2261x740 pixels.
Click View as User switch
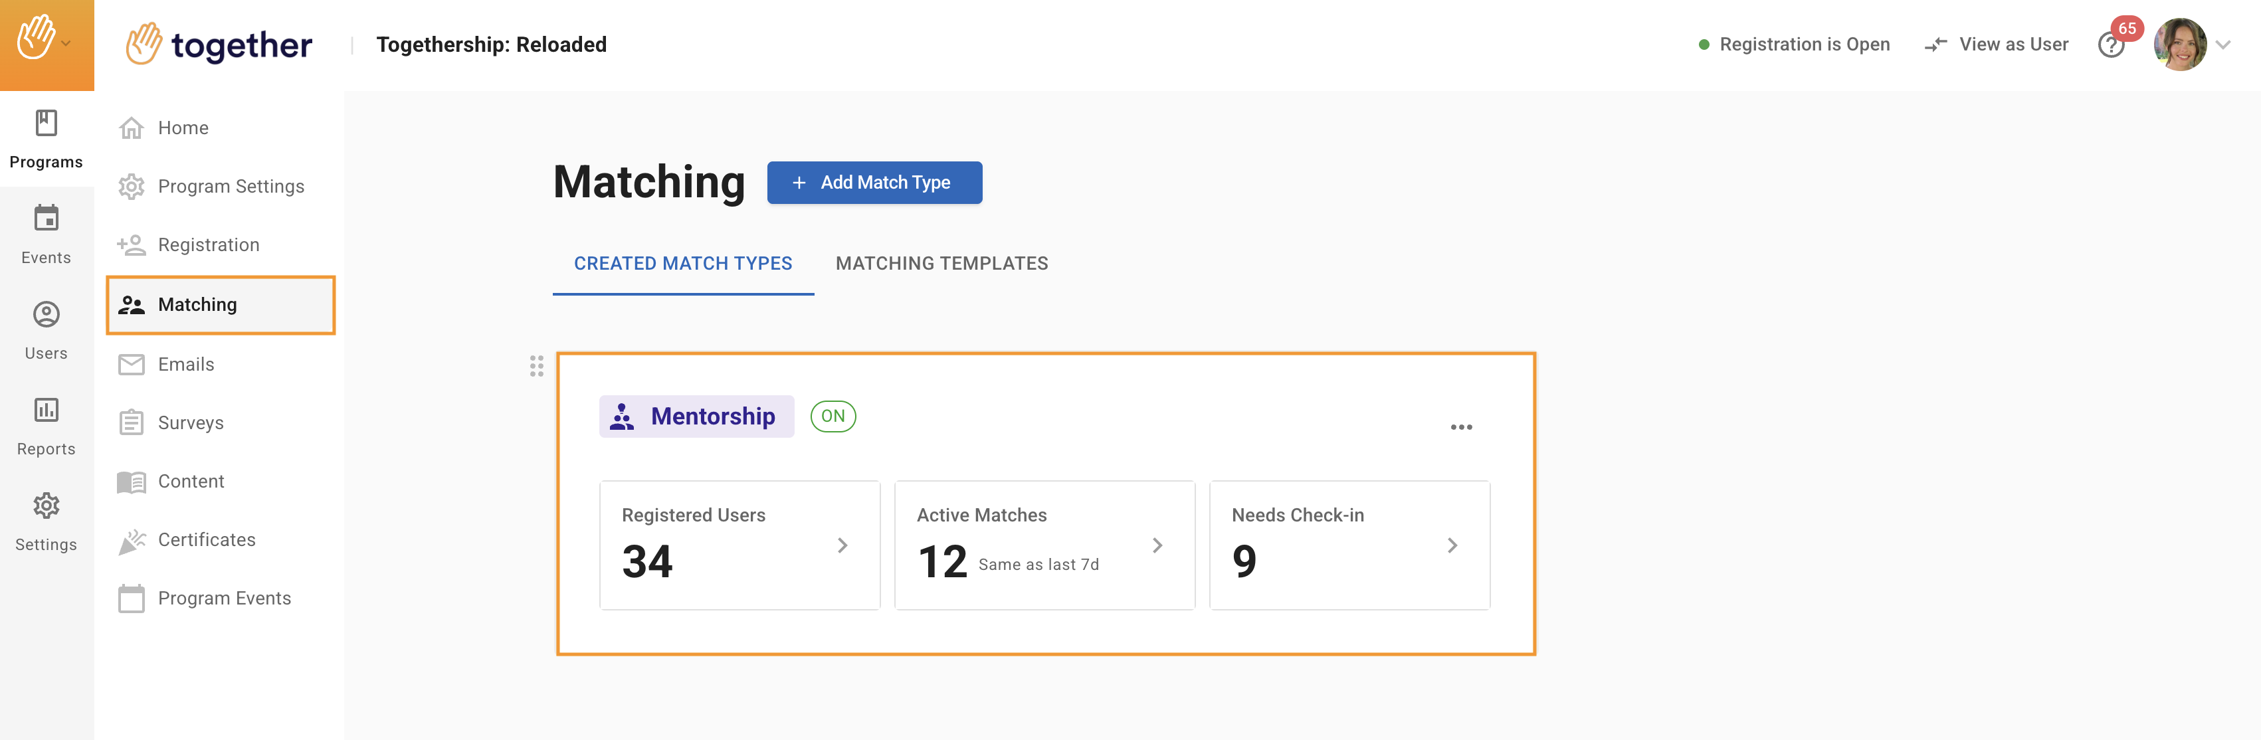coord(1996,45)
